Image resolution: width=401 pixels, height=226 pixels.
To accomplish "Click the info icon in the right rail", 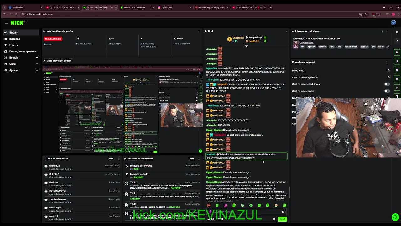I will (x=397, y=32).
